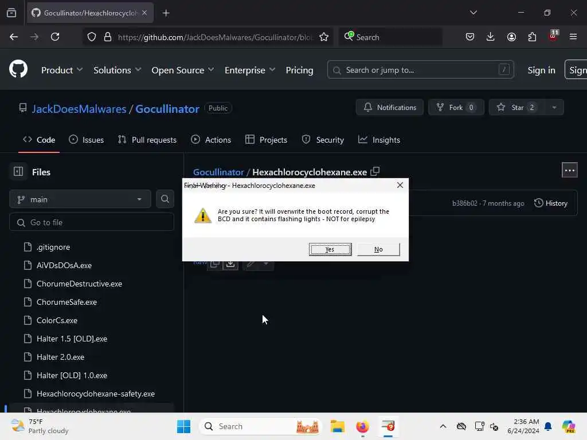Open the Firefox downloads icon
This screenshot has width=587, height=440.
coord(491,37)
